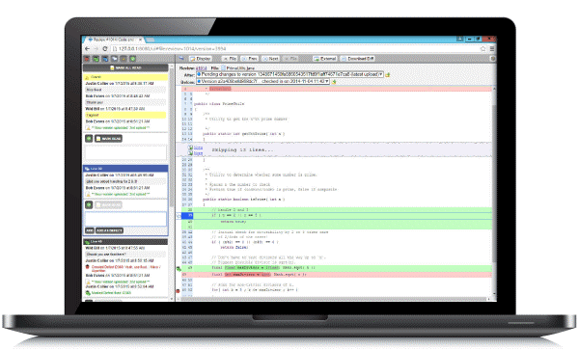Open the Display toolbar menu
The image size is (579, 350).
(200, 59)
